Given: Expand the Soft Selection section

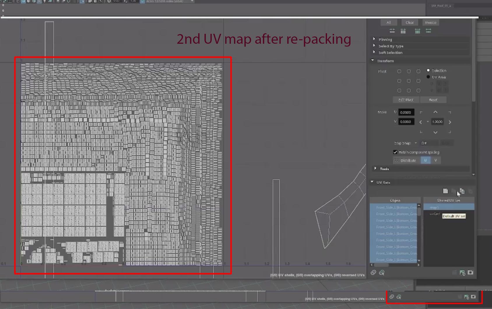Looking at the screenshot, I should click(374, 52).
